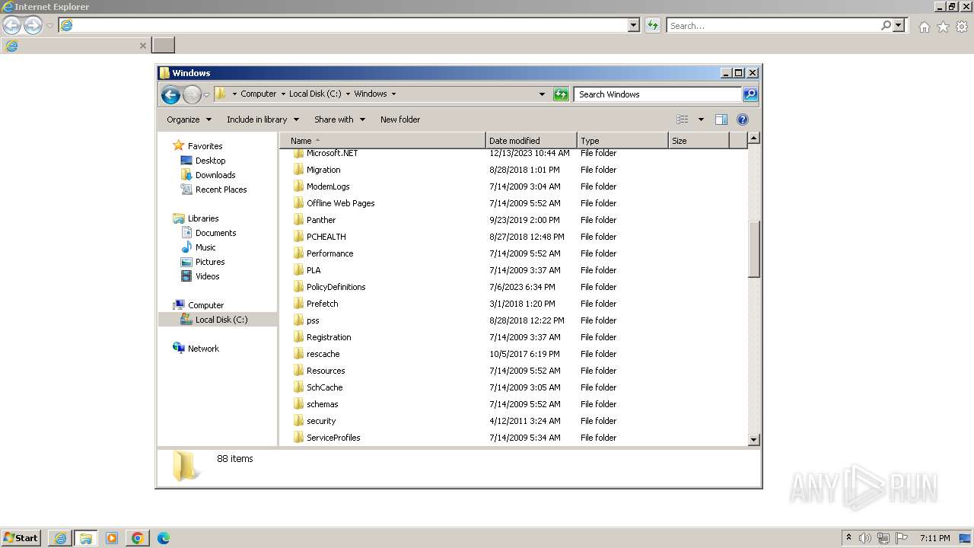This screenshot has height=548, width=974.
Task: Select the Panther folder icon
Action: tap(298, 220)
